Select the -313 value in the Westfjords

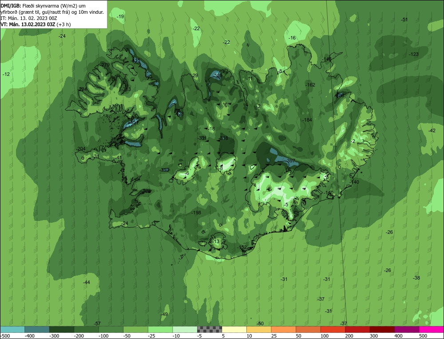pos(126,89)
